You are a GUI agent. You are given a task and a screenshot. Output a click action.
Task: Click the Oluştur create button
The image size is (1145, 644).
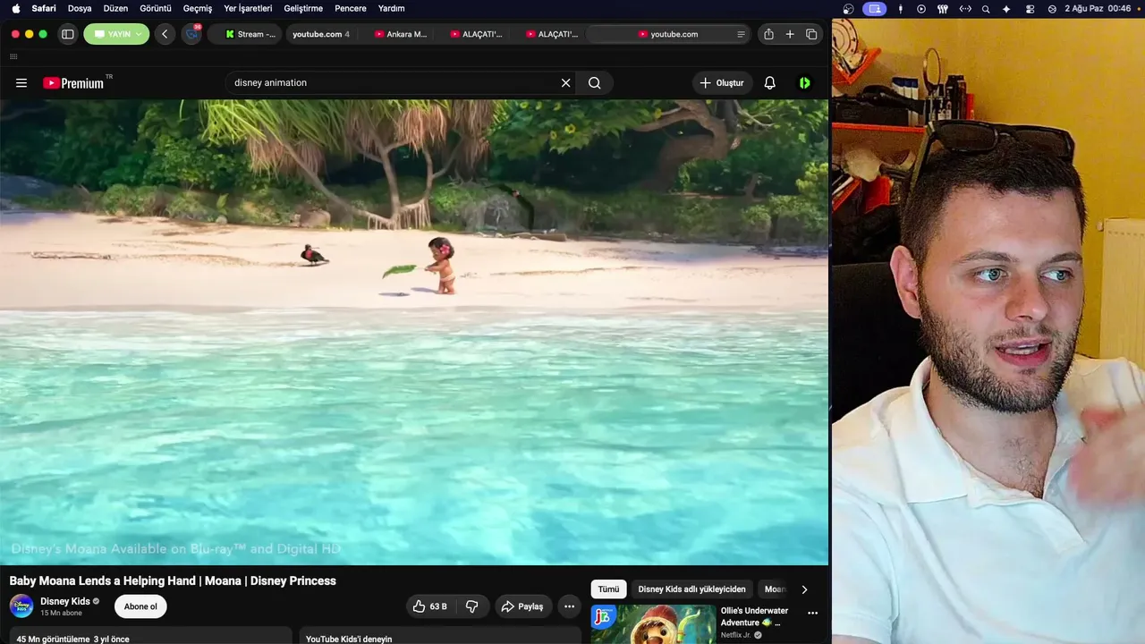722,83
